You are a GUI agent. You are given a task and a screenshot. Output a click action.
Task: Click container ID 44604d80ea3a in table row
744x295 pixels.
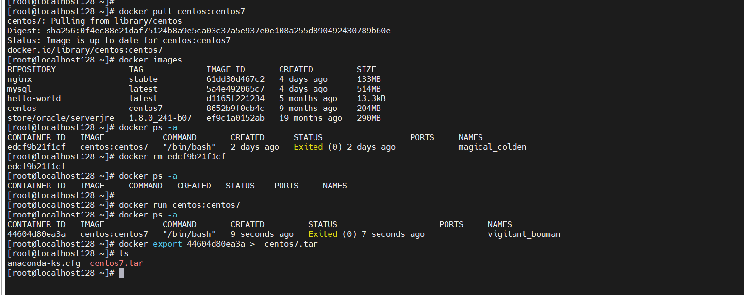pos(36,234)
